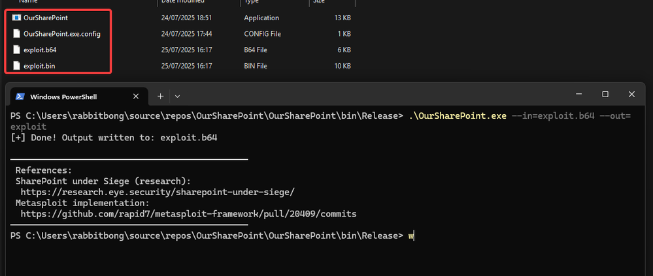Switch to the Windows PowerShell tab
The width and height of the screenshot is (653, 276).
pyautogui.click(x=78, y=97)
